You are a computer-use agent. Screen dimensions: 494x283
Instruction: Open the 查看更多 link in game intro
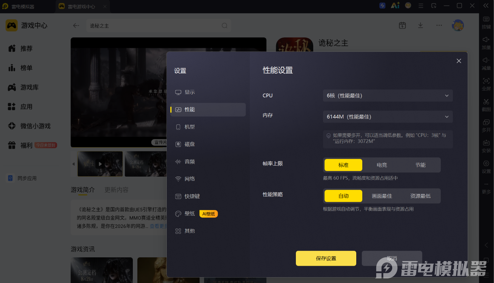click(x=158, y=226)
